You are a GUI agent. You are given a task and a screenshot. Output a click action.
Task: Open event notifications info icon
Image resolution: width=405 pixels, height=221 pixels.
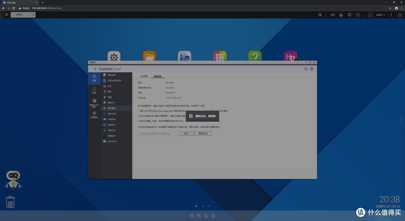pos(358,15)
